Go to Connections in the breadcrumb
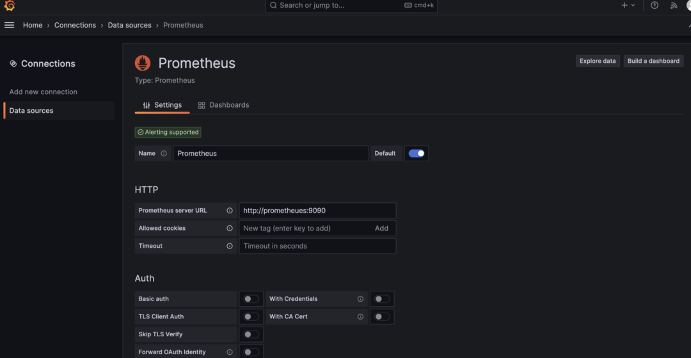This screenshot has height=358, width=691. click(x=75, y=25)
